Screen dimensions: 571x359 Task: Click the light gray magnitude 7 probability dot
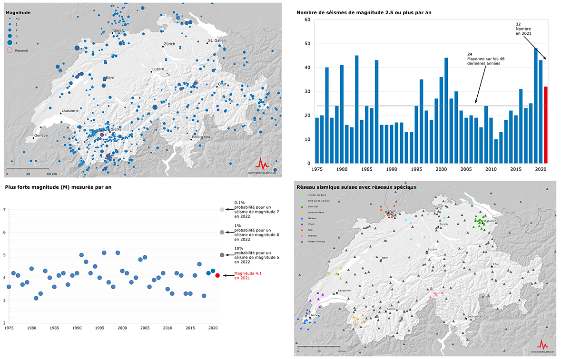tap(222, 209)
